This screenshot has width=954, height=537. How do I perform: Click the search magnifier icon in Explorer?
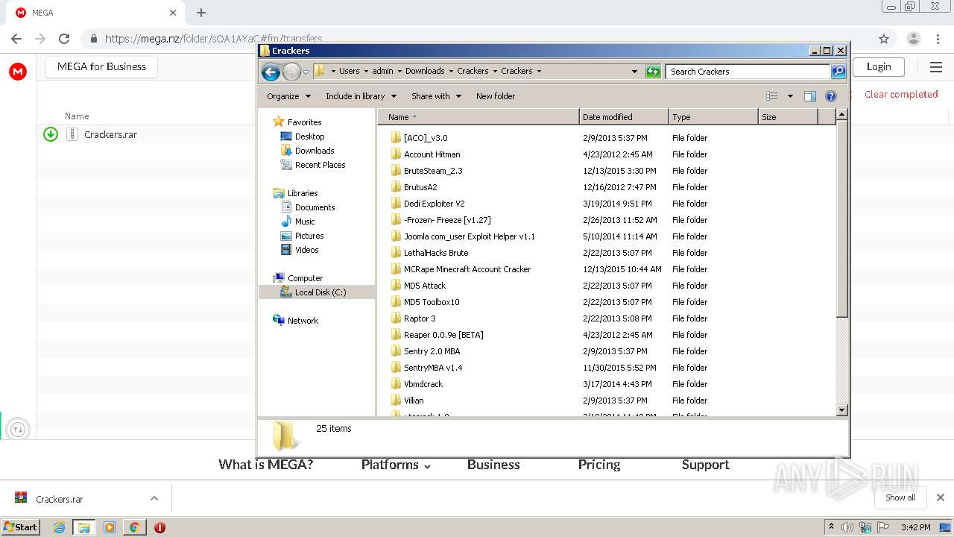[x=838, y=72]
